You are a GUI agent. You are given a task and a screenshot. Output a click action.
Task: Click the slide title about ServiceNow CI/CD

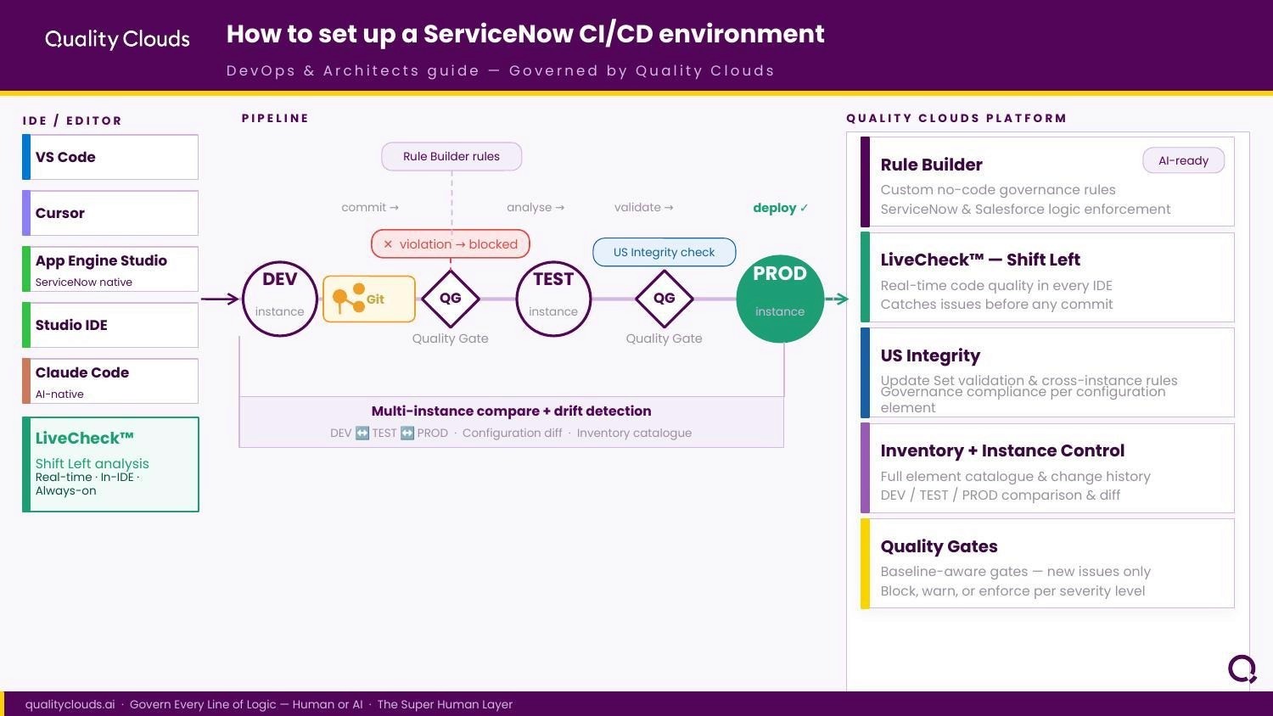pyautogui.click(x=525, y=34)
